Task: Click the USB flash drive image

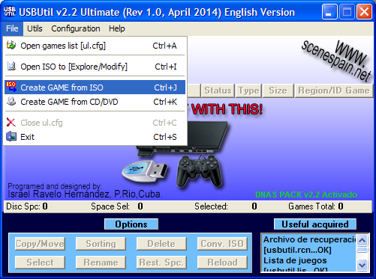Action: (144, 171)
